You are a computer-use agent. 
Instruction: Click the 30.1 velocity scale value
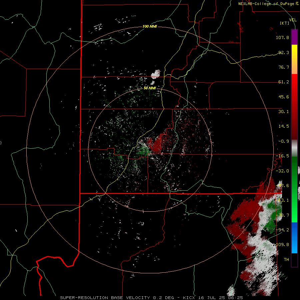(284, 112)
